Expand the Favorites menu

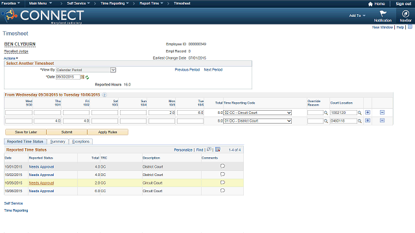pos(10,3)
